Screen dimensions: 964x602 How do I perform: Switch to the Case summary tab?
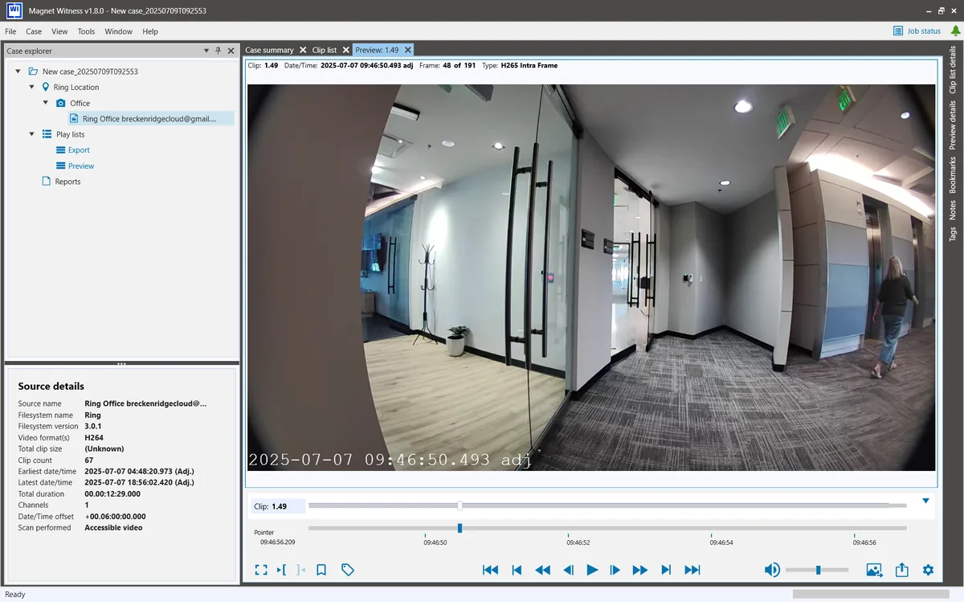point(269,50)
